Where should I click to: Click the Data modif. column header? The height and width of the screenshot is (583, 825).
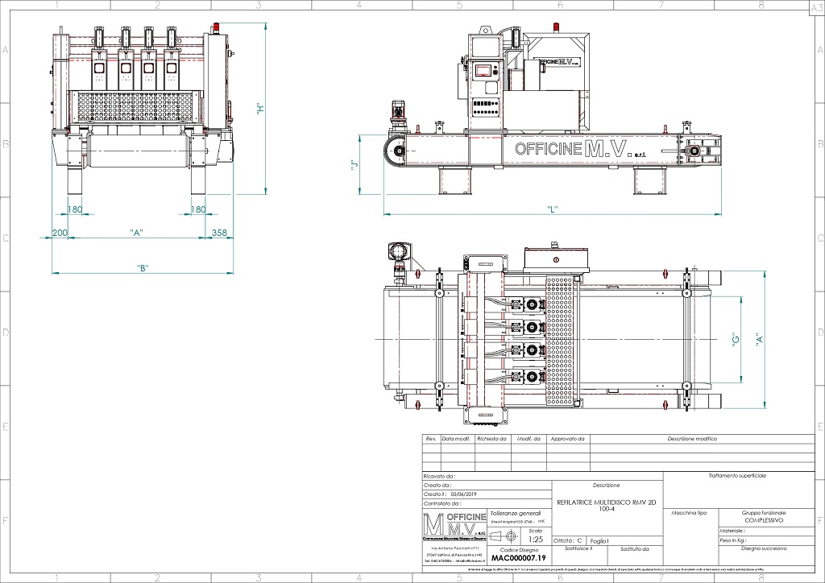456,438
